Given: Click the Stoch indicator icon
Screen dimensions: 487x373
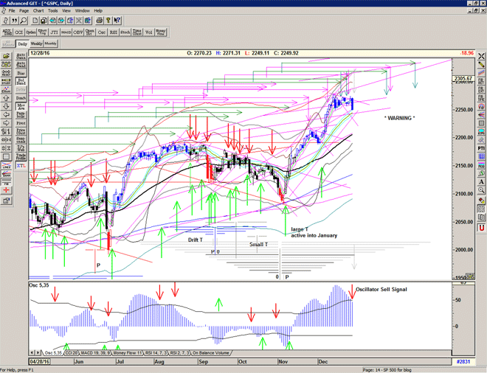Looking at the screenshot, I should 126,32.
